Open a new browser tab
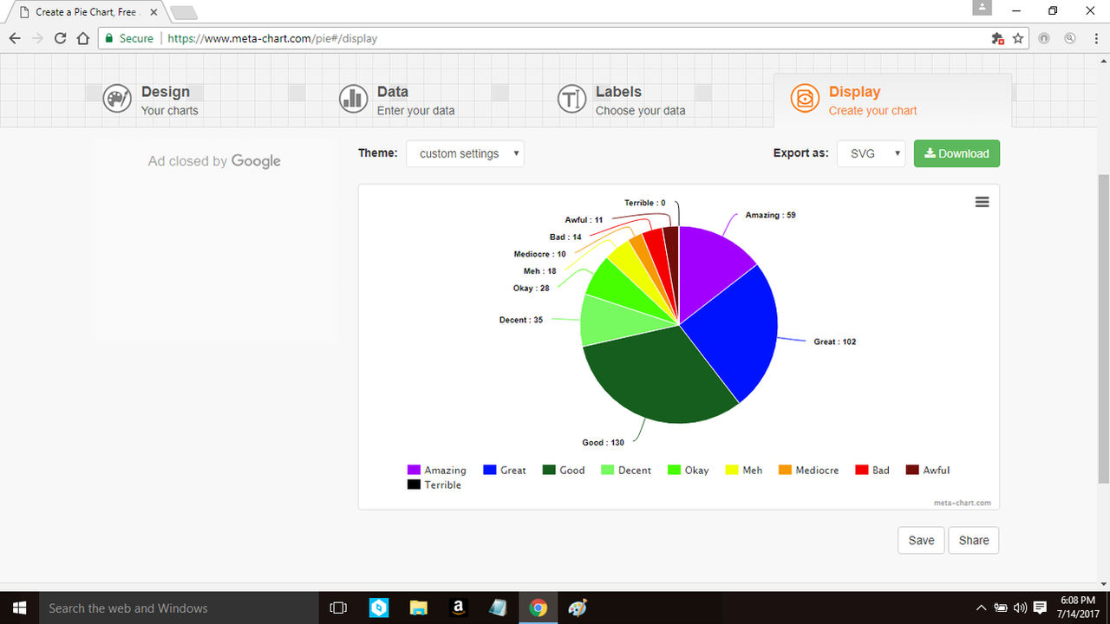The width and height of the screenshot is (1110, 624). 184,12
